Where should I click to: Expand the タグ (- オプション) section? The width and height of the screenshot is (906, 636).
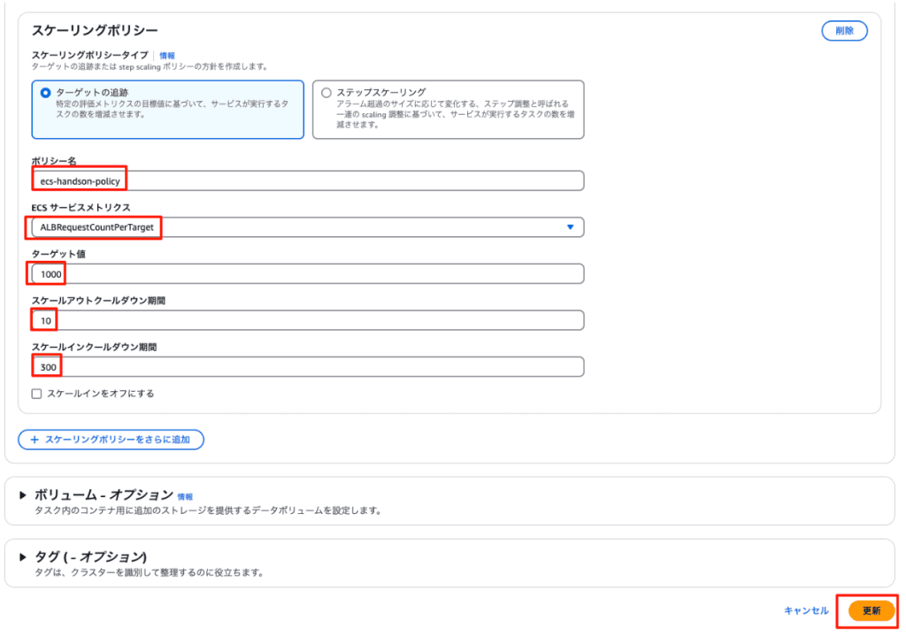pos(89,556)
